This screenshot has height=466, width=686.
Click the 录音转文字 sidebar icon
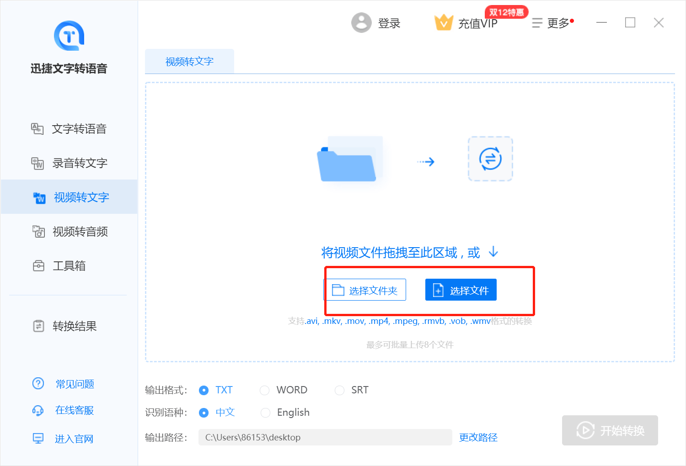pos(37,163)
